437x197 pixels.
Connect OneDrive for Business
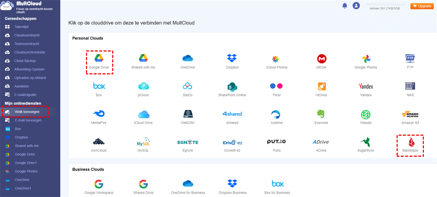pos(188,187)
